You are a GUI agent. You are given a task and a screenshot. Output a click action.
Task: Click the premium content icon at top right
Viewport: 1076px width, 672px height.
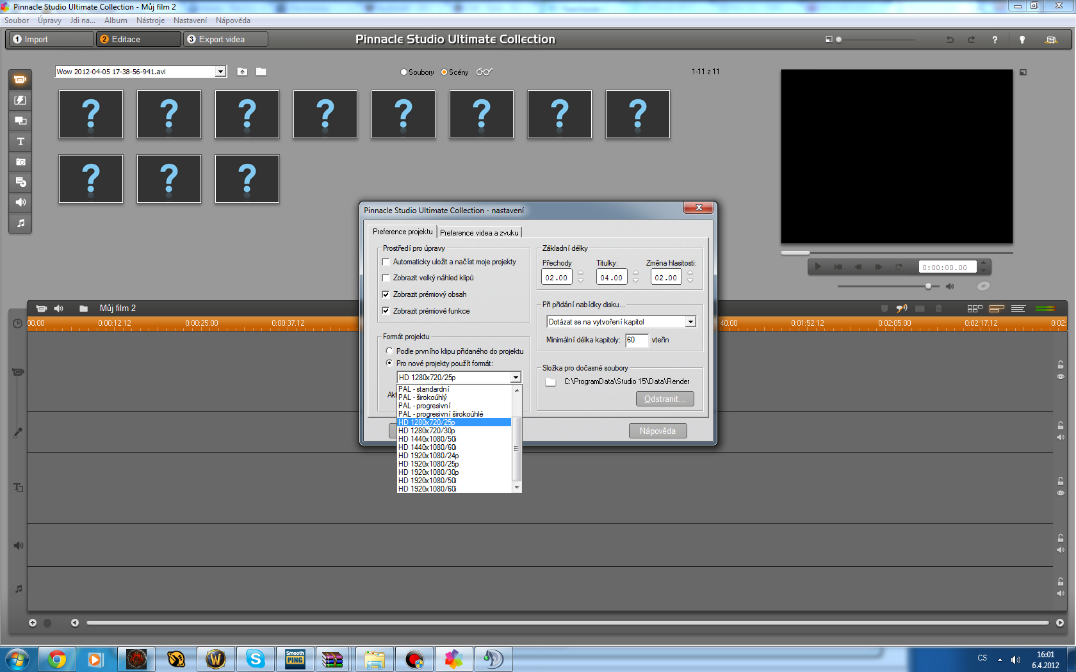[x=1051, y=40]
